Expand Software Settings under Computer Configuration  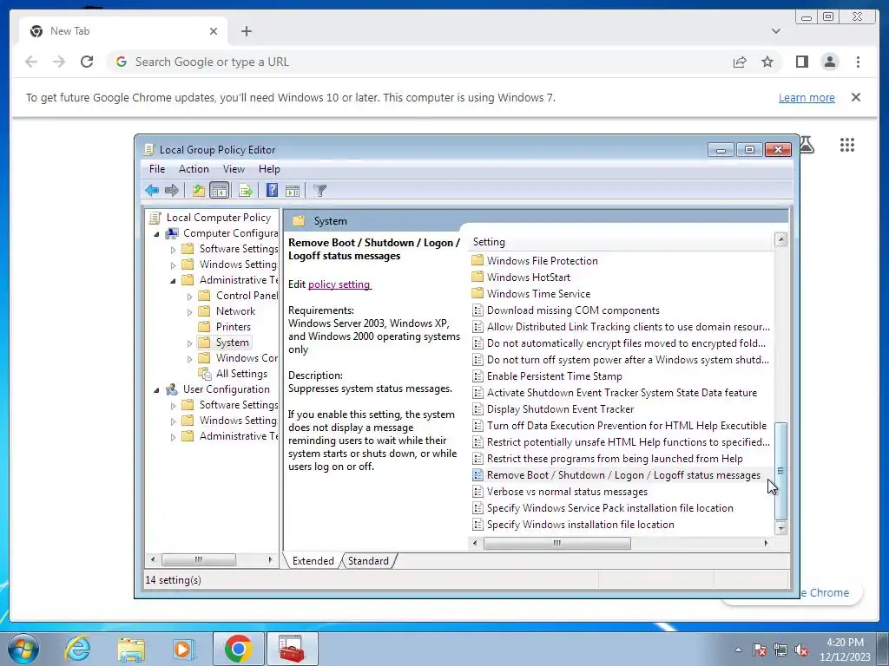pos(174,249)
